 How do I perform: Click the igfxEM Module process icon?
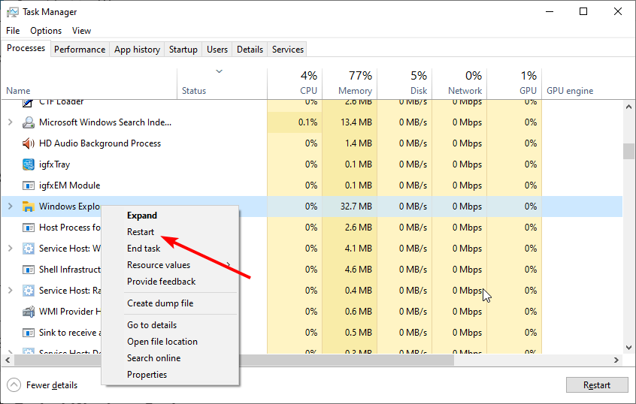28,185
